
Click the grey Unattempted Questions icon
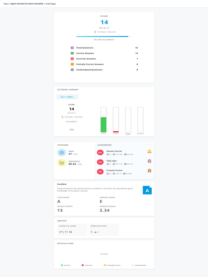tap(72, 70)
